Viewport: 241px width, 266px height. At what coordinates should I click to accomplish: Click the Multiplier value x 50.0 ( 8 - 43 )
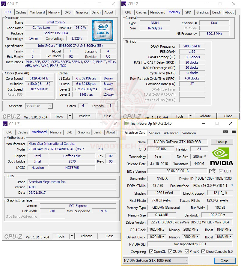(39, 84)
